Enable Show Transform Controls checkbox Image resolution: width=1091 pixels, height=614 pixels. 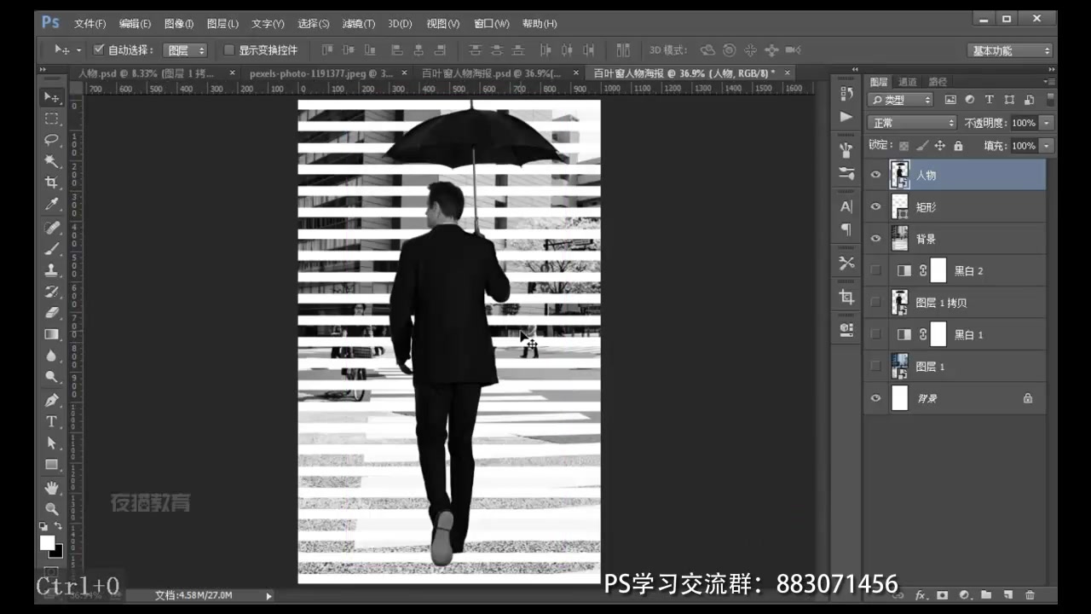(228, 49)
